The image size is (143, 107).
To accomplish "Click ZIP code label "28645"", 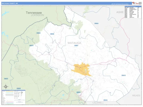I will (x=105, y=100).
